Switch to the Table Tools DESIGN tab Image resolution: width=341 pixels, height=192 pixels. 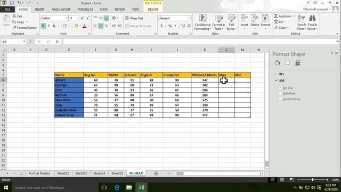point(153,10)
